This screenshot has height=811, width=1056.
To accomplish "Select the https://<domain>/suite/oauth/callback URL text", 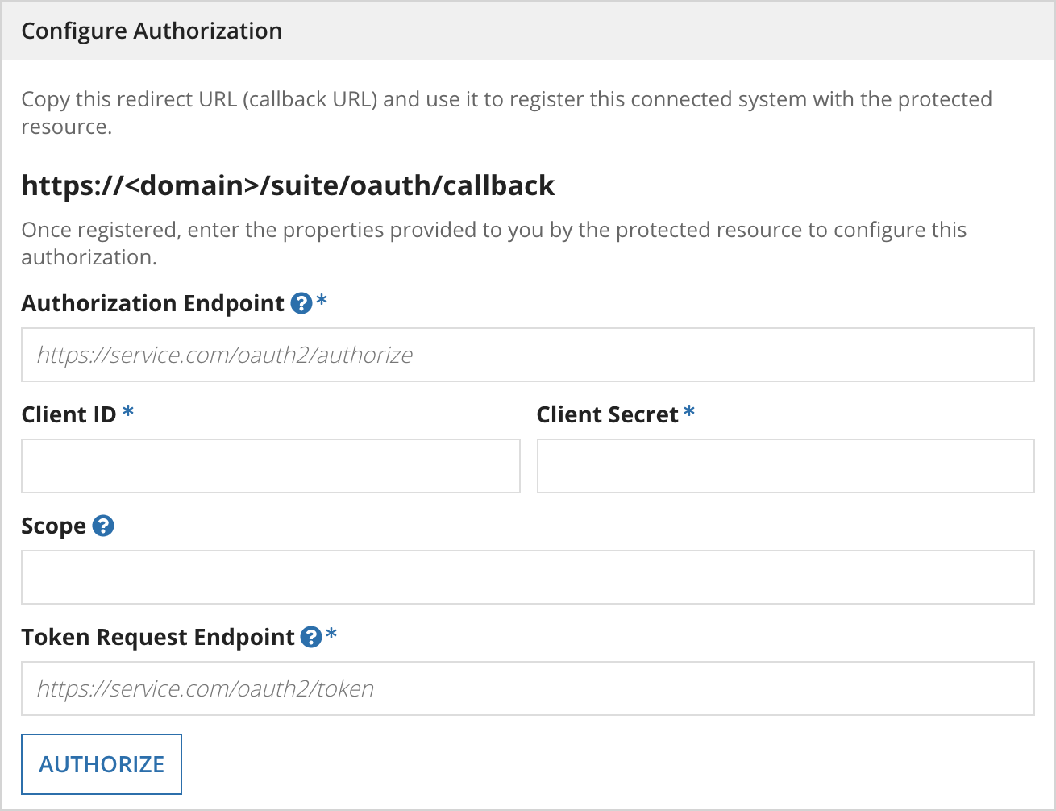I will pyautogui.click(x=288, y=185).
